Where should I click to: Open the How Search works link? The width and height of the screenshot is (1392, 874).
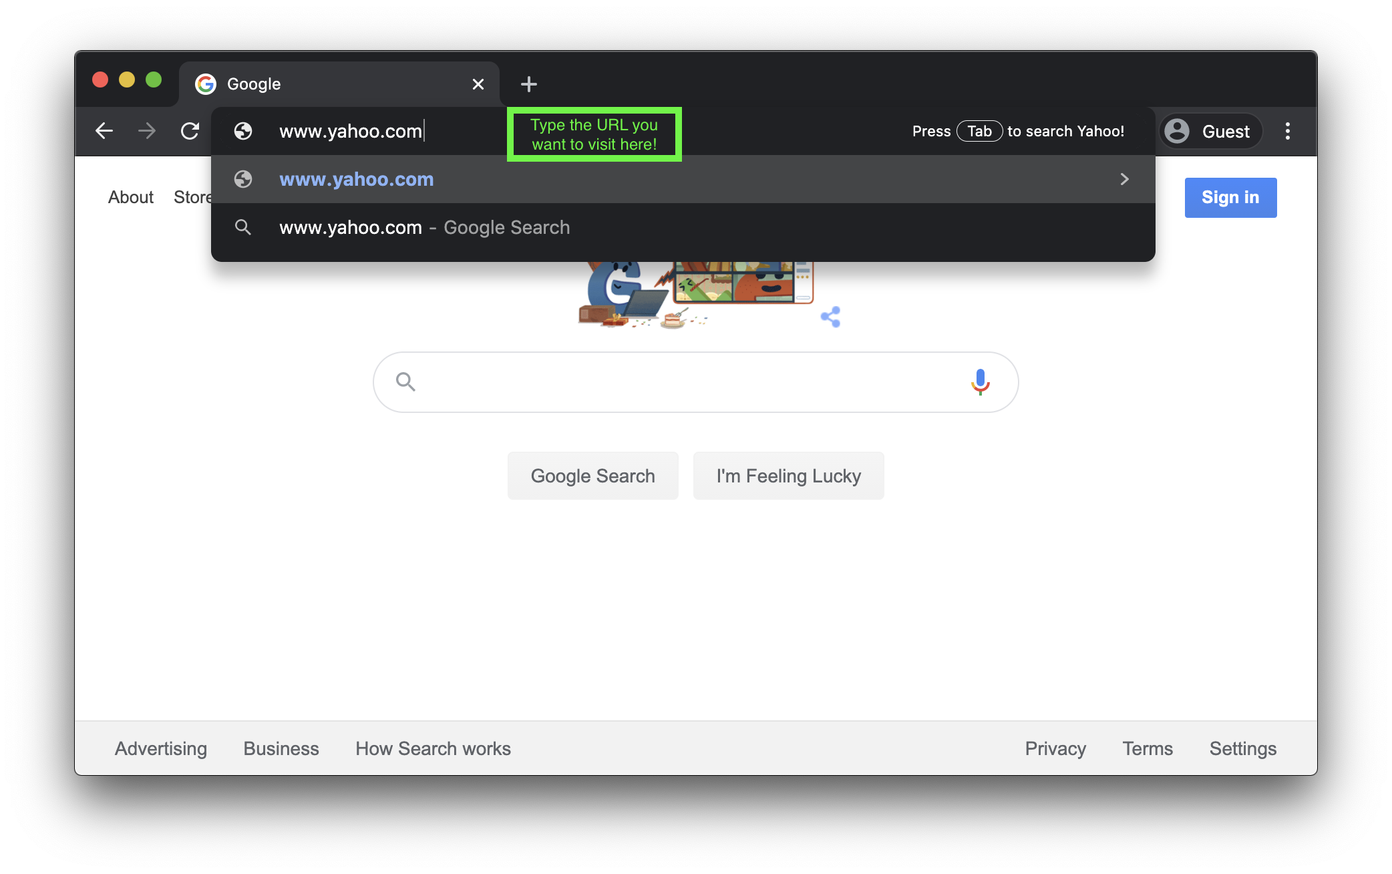(x=433, y=748)
